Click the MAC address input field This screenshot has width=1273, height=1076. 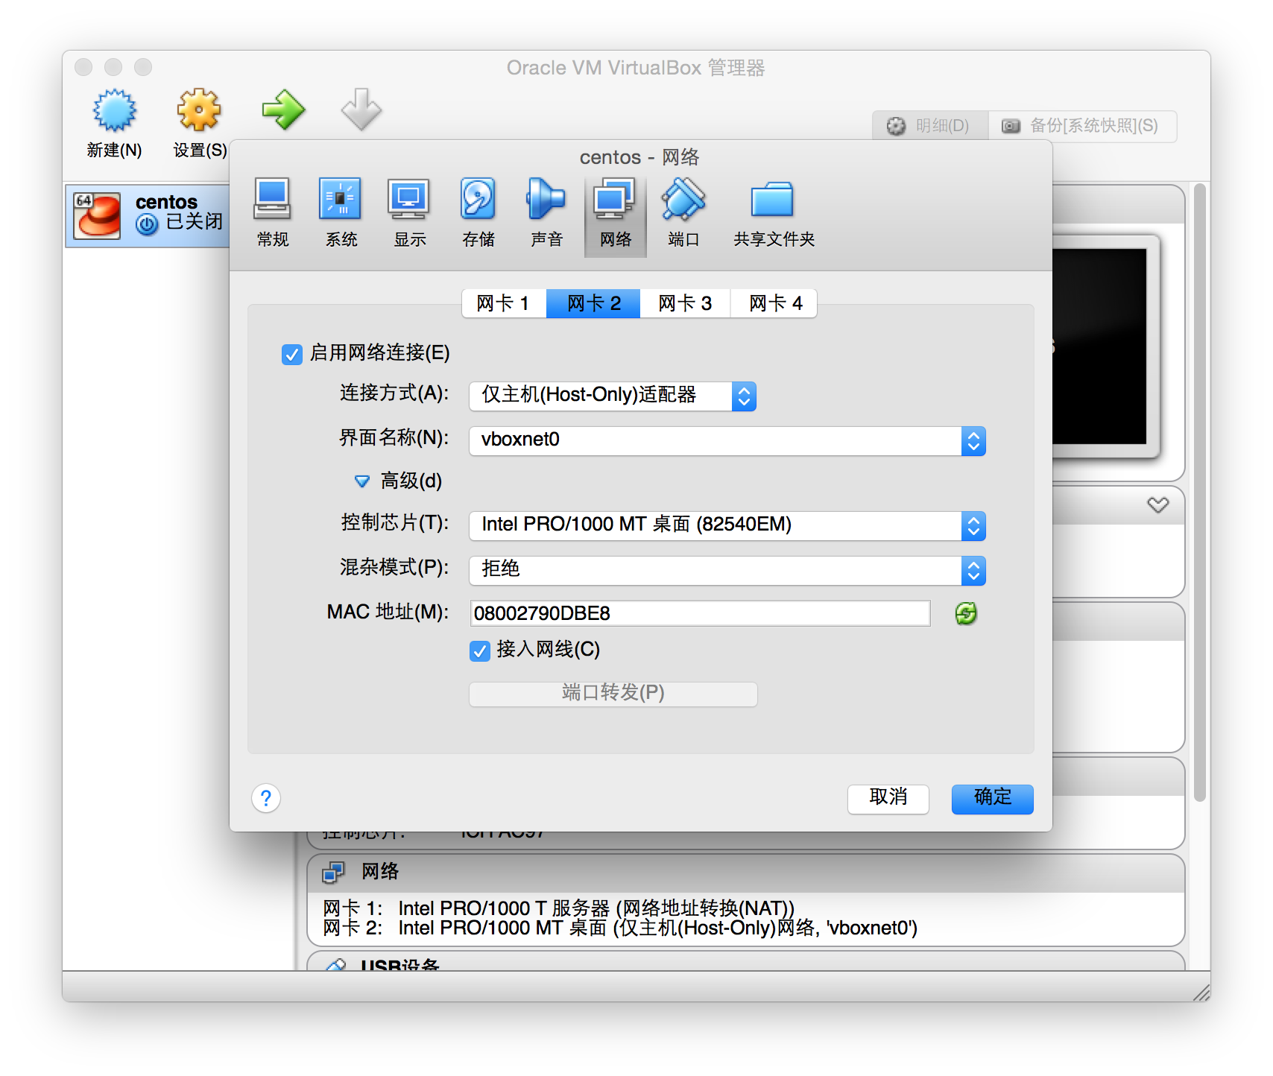tap(700, 613)
